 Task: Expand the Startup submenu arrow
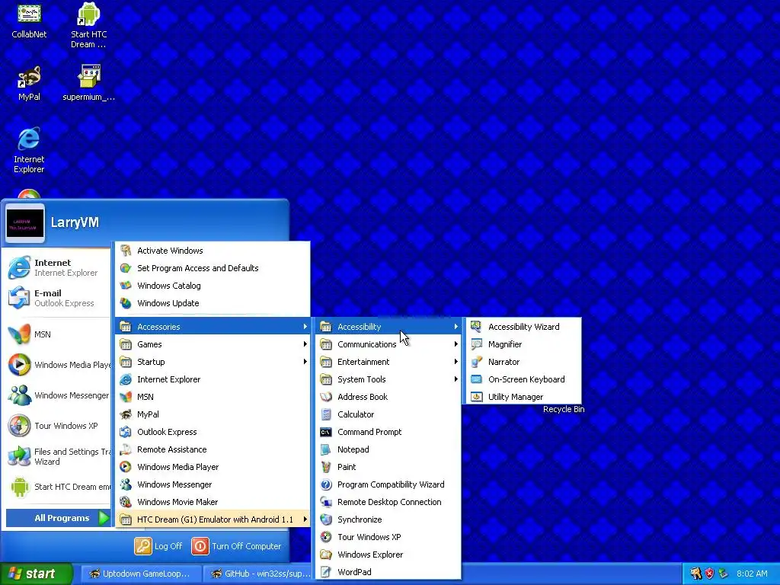click(x=305, y=362)
